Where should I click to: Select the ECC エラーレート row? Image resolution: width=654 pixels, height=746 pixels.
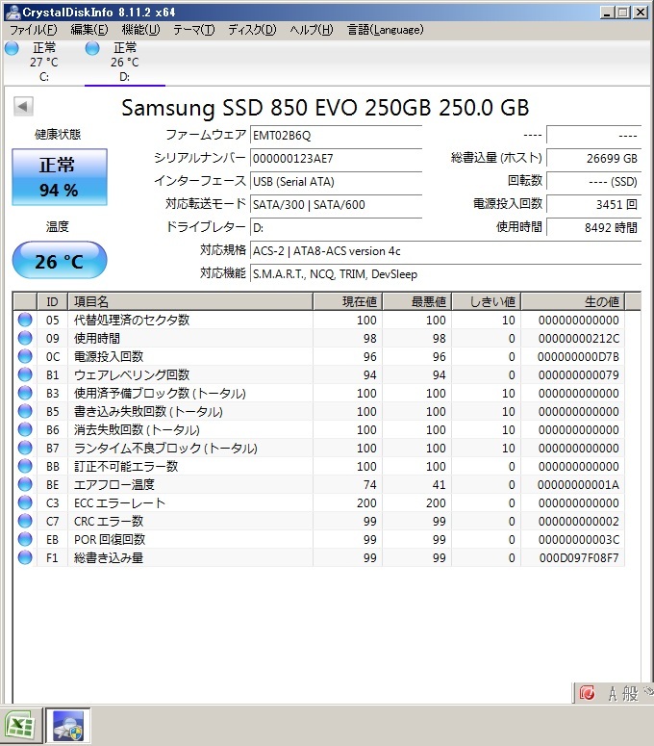tap(319, 502)
